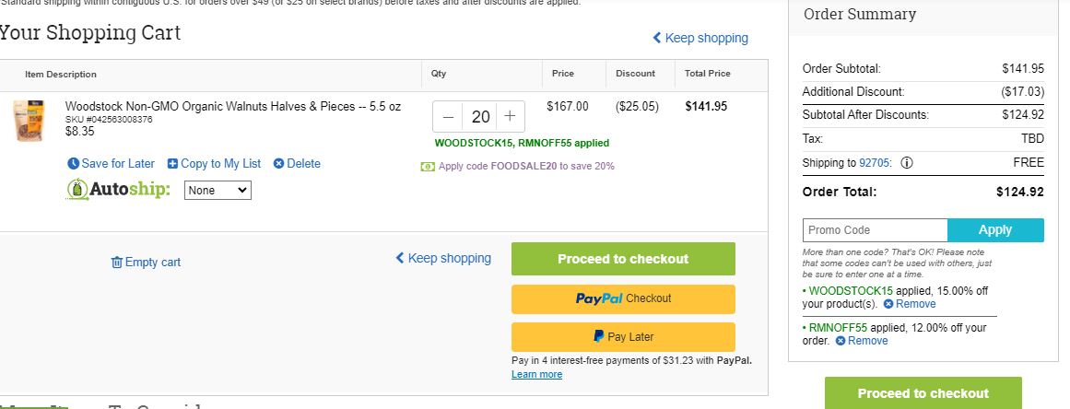Open the Autoship frequency dropdown
The image size is (1070, 409).
tap(218, 190)
